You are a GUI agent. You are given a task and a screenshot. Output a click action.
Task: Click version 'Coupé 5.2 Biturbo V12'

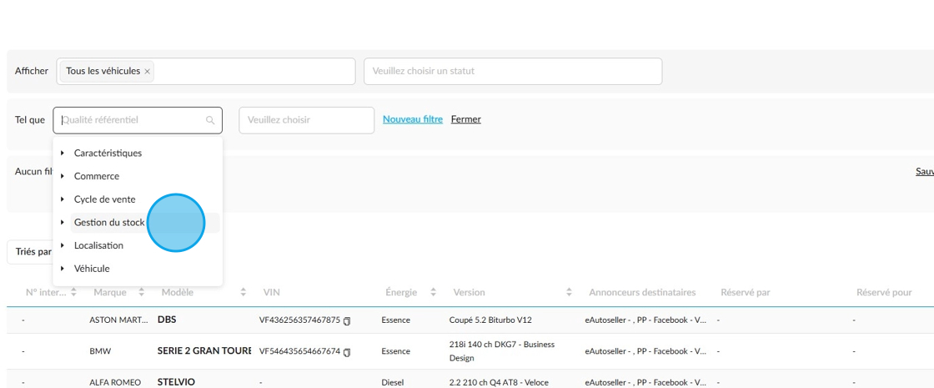coord(490,320)
